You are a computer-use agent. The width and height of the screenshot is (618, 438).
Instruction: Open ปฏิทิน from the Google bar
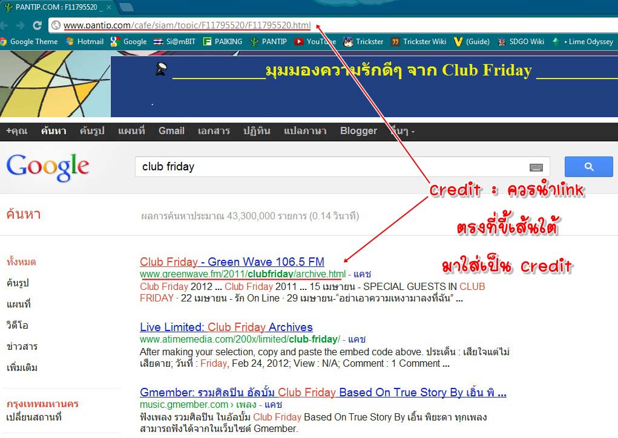coord(257,130)
